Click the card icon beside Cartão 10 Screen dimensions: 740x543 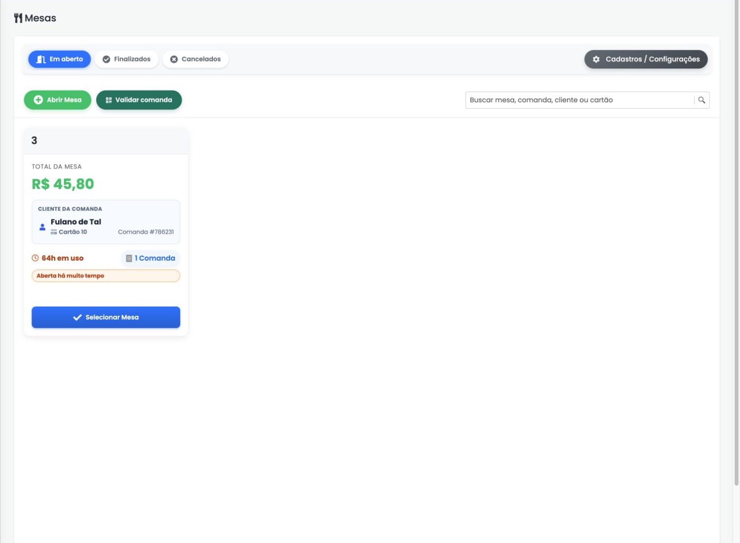tap(54, 232)
